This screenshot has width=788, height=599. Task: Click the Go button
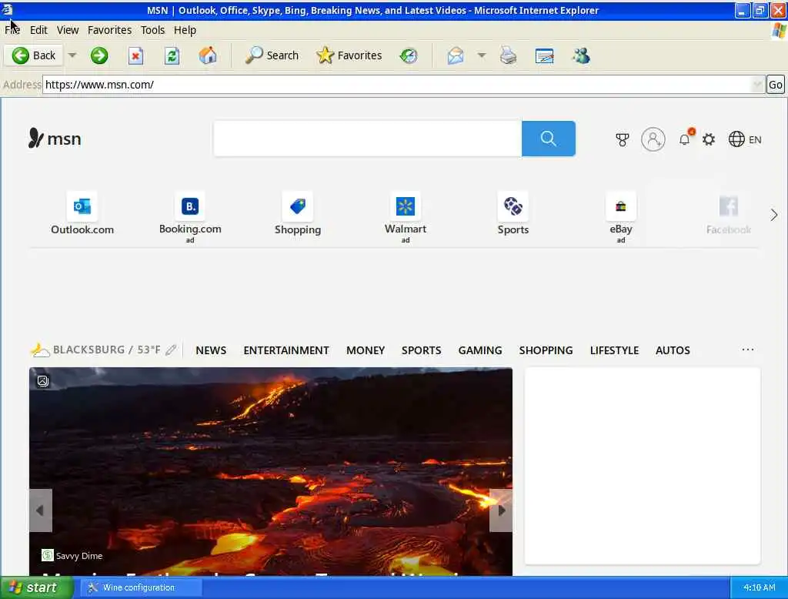pyautogui.click(x=776, y=85)
